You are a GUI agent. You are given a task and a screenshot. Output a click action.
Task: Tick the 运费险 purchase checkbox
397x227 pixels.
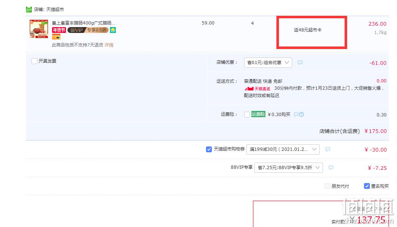[x=247, y=115]
